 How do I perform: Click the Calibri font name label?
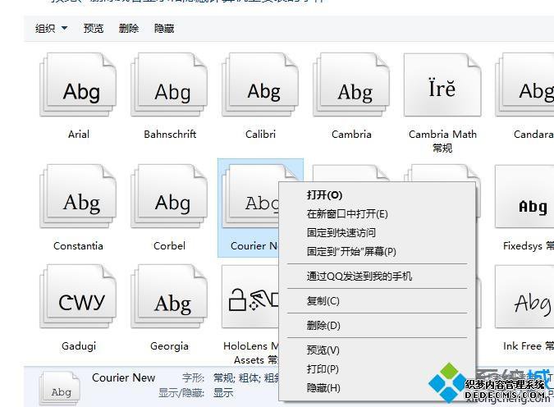[260, 135]
